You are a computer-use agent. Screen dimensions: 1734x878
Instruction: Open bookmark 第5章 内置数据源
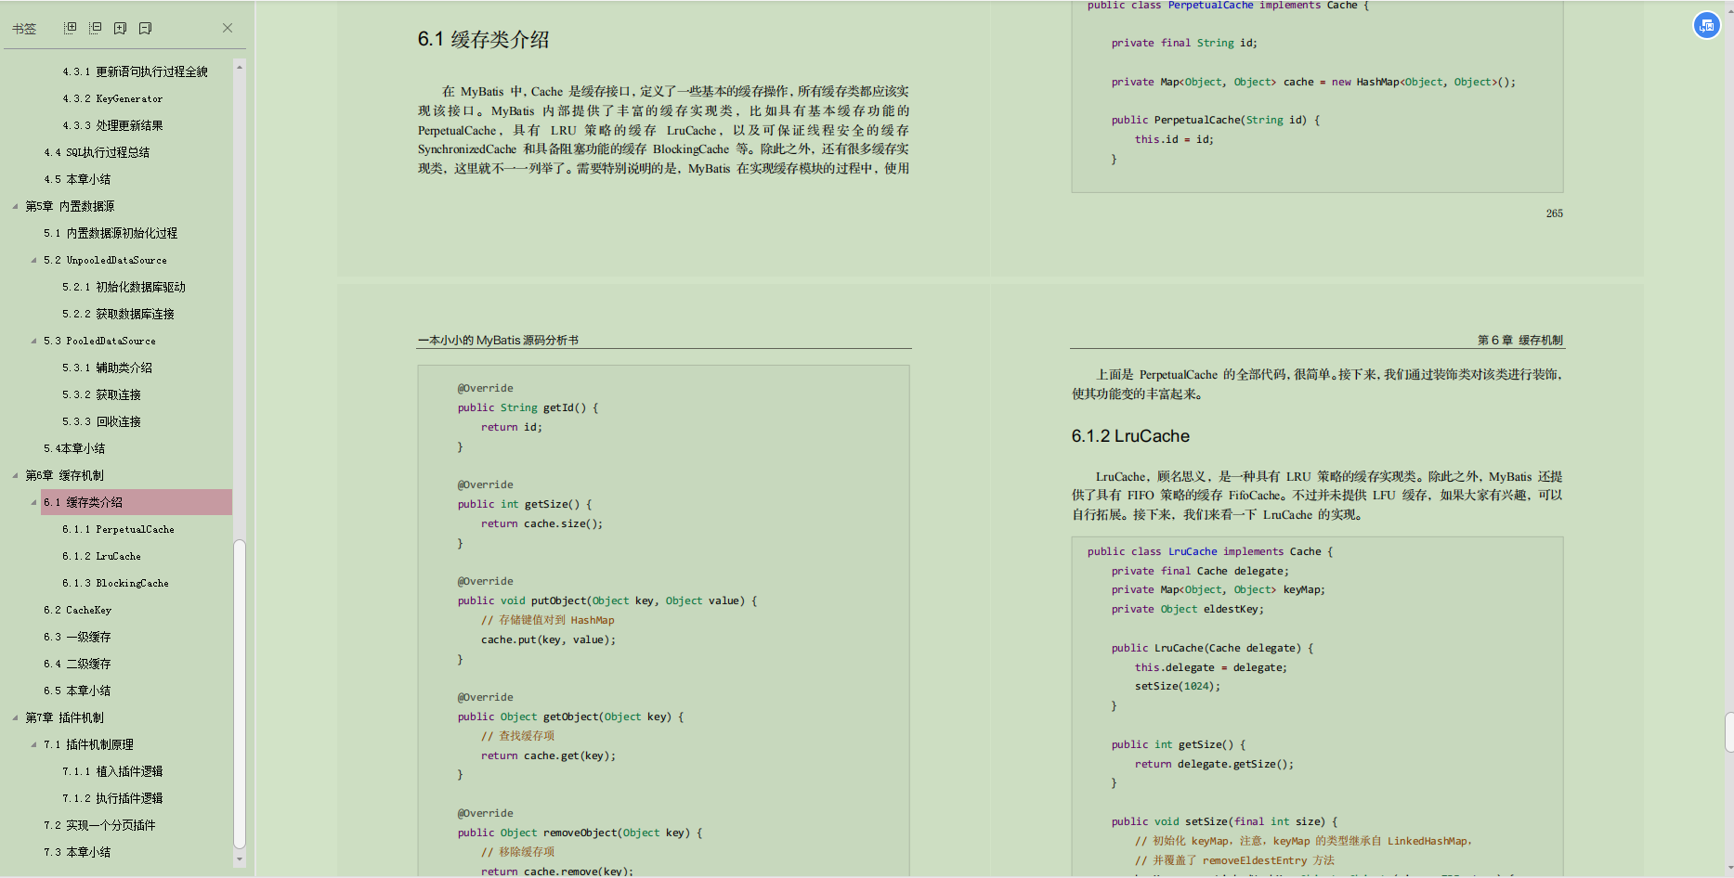click(x=70, y=206)
